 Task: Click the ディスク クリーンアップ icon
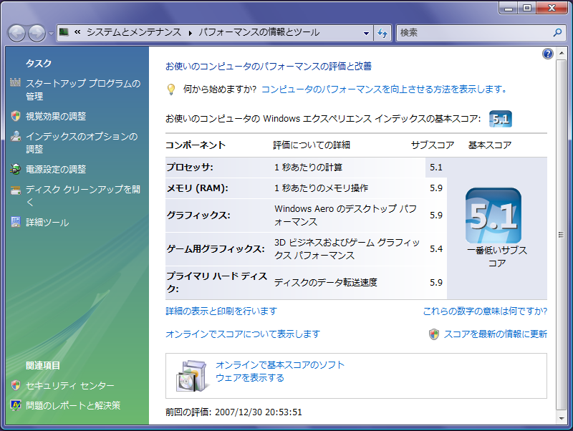(x=15, y=190)
